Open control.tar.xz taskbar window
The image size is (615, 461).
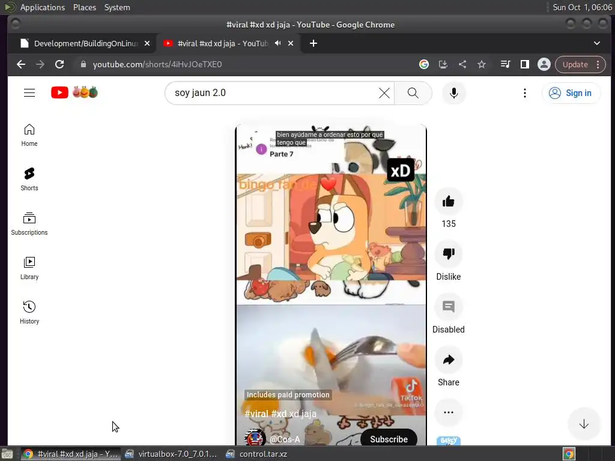pos(256,454)
